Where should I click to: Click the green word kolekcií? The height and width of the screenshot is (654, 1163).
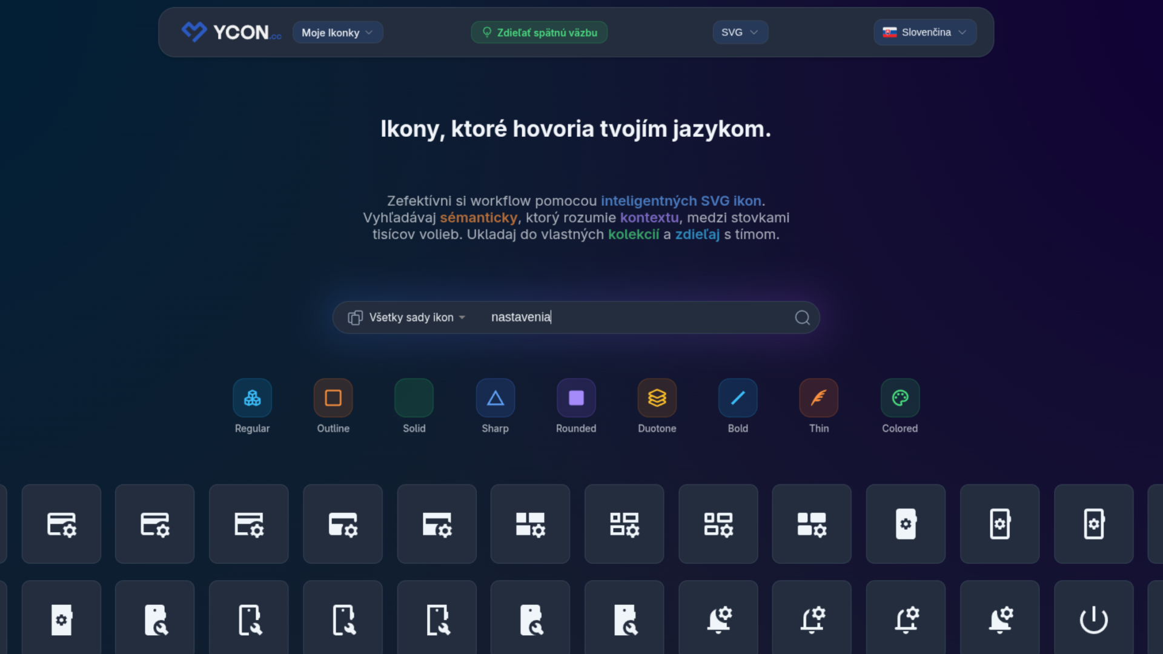click(634, 234)
